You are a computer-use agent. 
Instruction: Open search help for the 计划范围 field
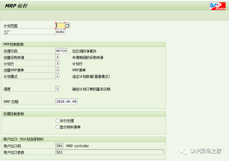coord(67,26)
